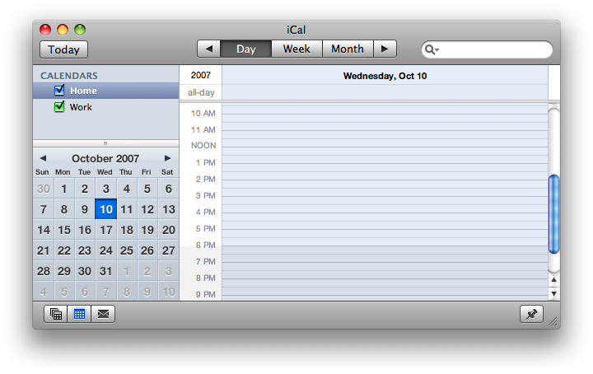Open the notifications envelope icon
593x374 pixels.
(103, 313)
